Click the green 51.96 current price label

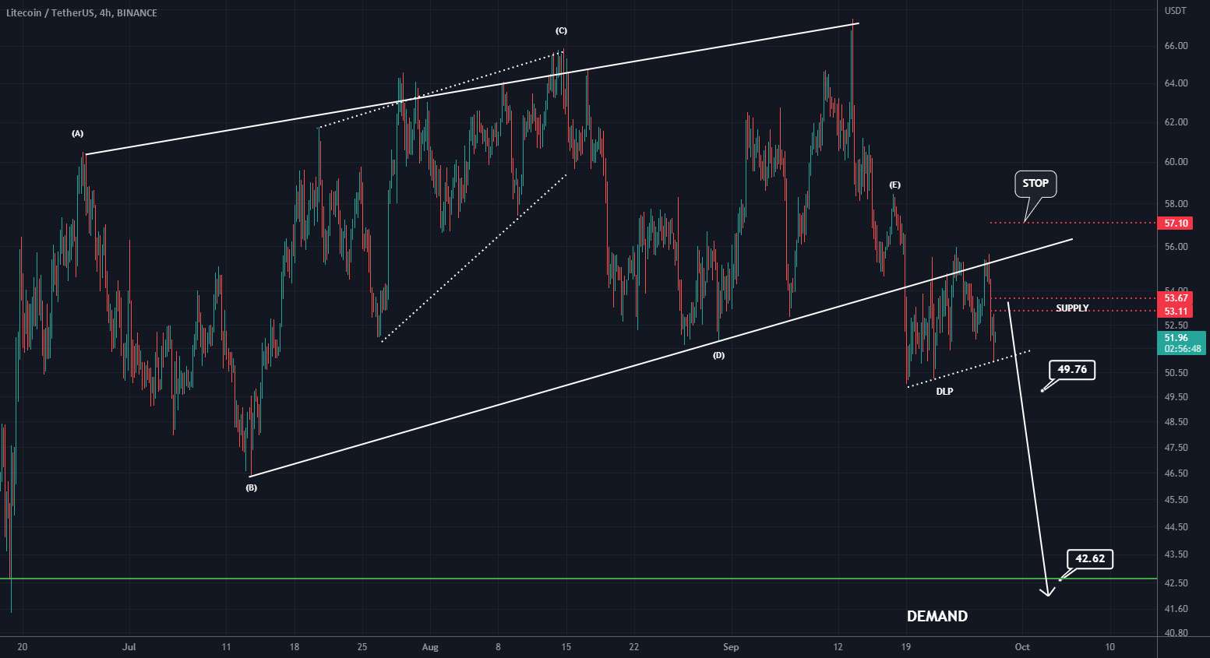point(1176,338)
